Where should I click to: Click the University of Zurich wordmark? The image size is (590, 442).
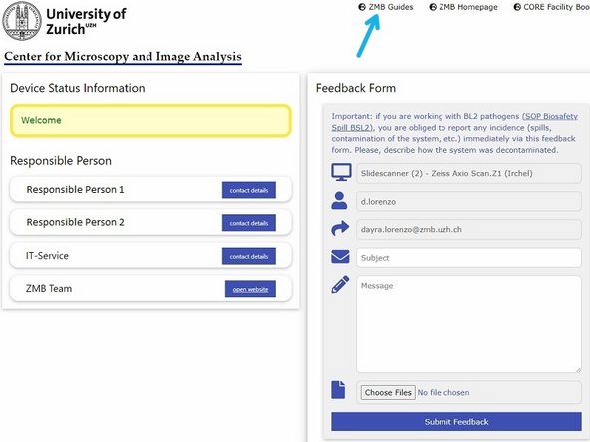coord(86,21)
